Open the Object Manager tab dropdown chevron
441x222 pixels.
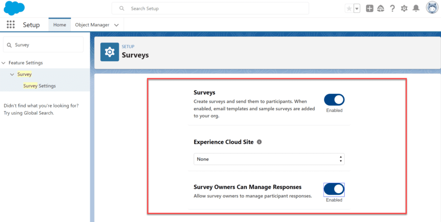(116, 25)
